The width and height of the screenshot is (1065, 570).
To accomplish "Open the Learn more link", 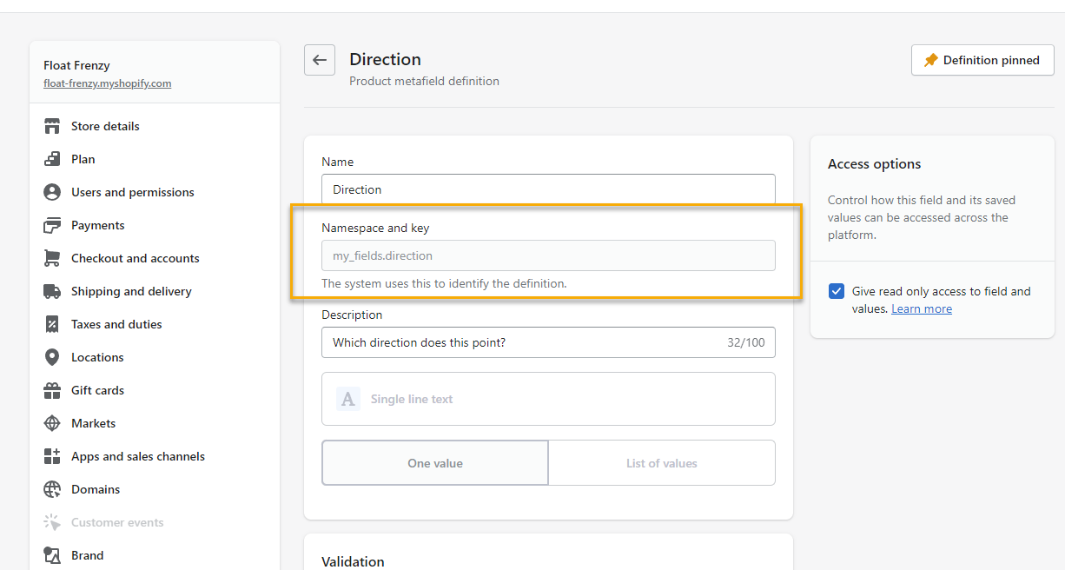I will point(921,309).
